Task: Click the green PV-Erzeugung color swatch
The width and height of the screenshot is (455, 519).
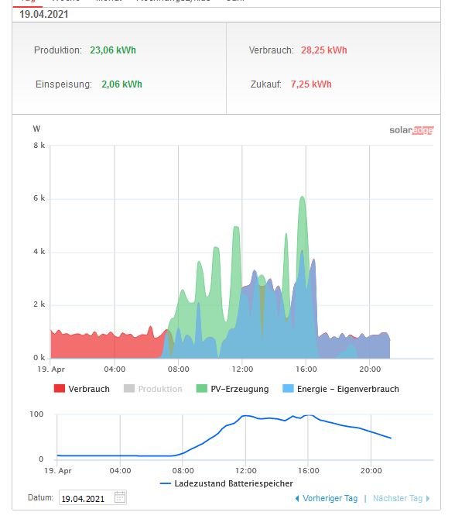Action: pos(202,388)
